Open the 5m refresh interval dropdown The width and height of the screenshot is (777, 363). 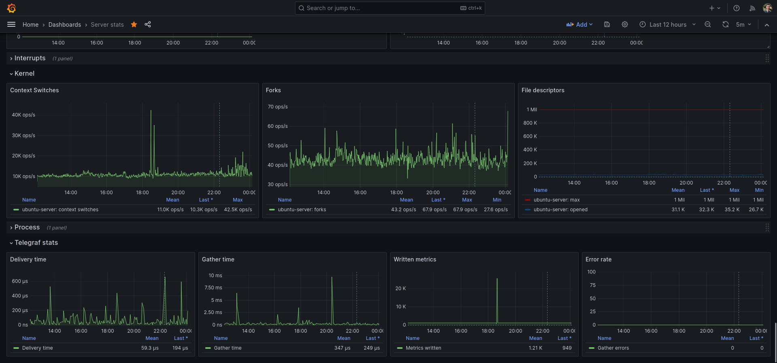pyautogui.click(x=743, y=25)
